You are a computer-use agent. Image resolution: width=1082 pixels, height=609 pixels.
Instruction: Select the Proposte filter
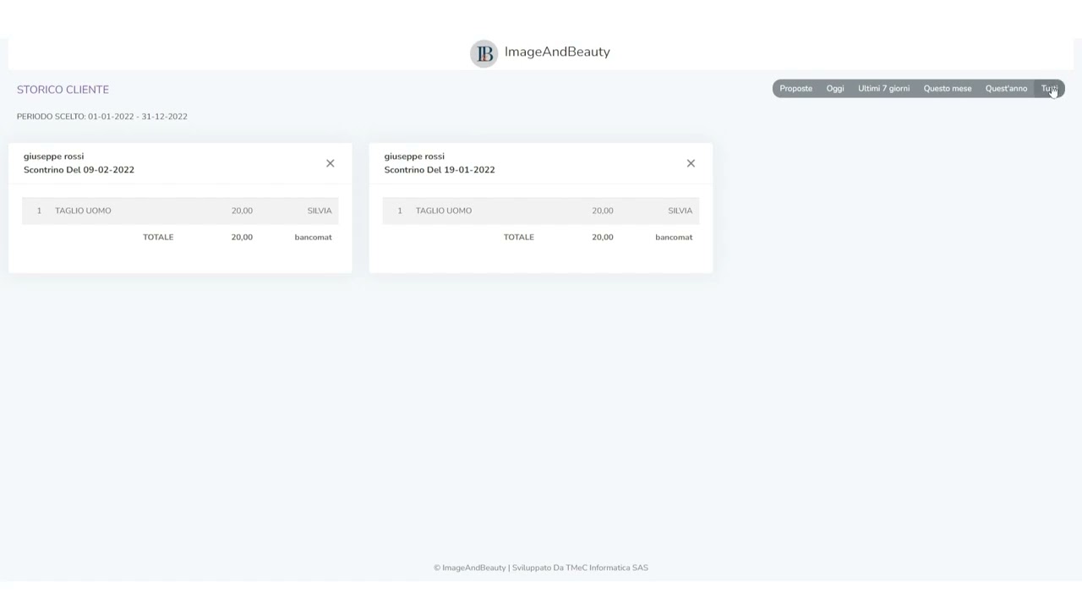coord(795,89)
